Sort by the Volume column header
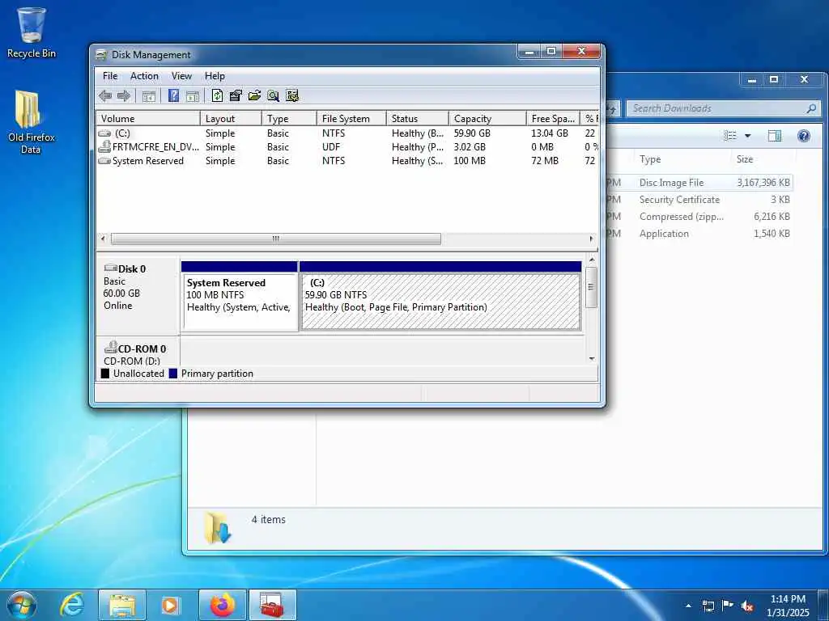 148,119
